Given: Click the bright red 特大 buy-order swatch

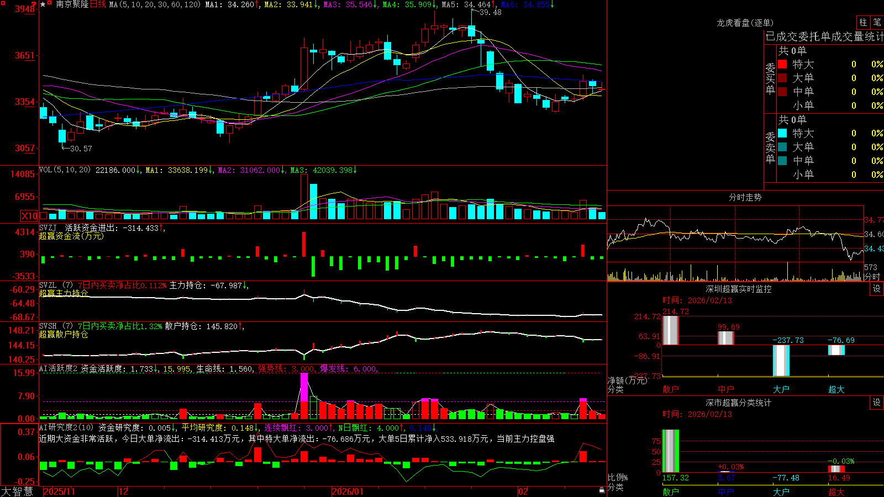Looking at the screenshot, I should (782, 64).
